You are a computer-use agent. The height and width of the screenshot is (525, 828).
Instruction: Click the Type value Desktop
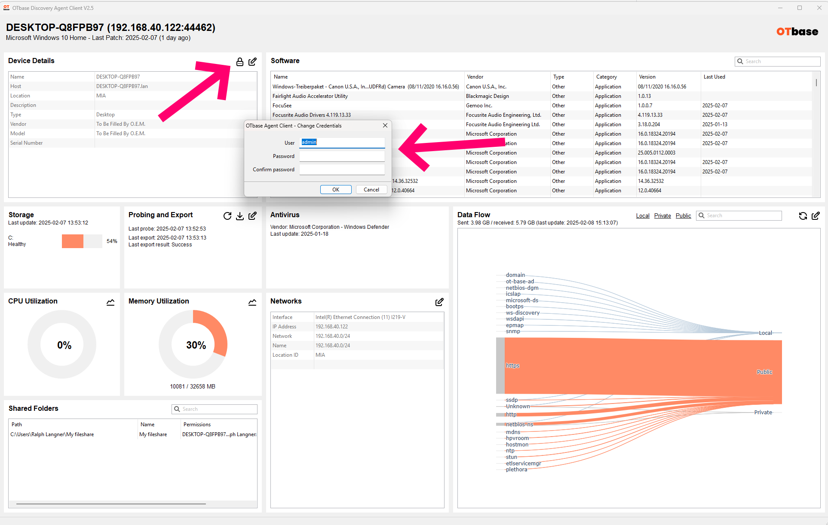[105, 115]
